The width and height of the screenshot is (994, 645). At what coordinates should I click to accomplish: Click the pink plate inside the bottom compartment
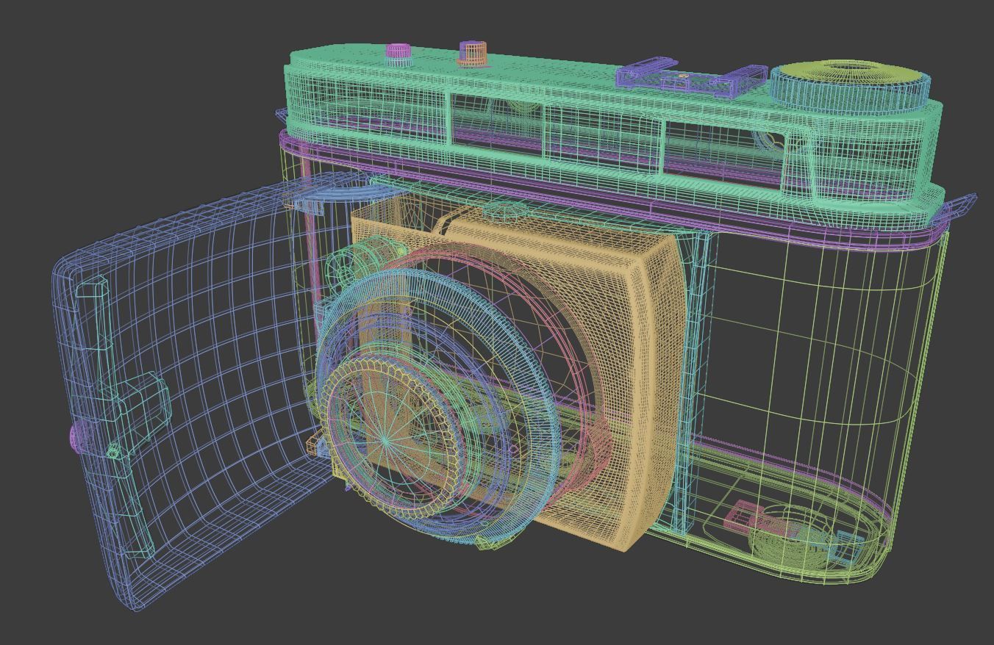tap(743, 514)
